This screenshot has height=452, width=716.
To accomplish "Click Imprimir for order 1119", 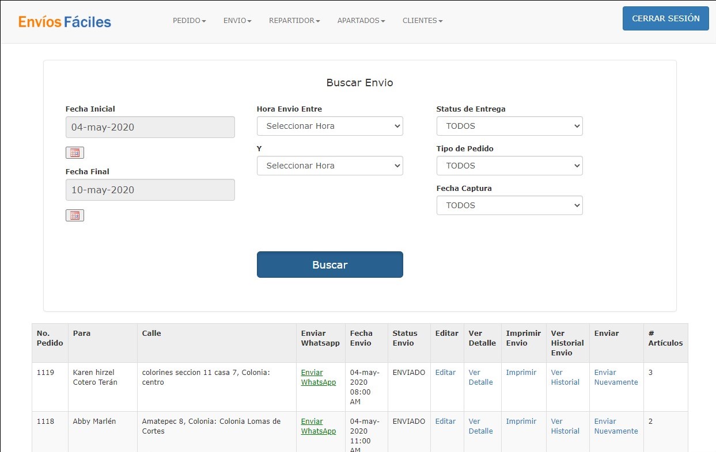I will coord(521,373).
